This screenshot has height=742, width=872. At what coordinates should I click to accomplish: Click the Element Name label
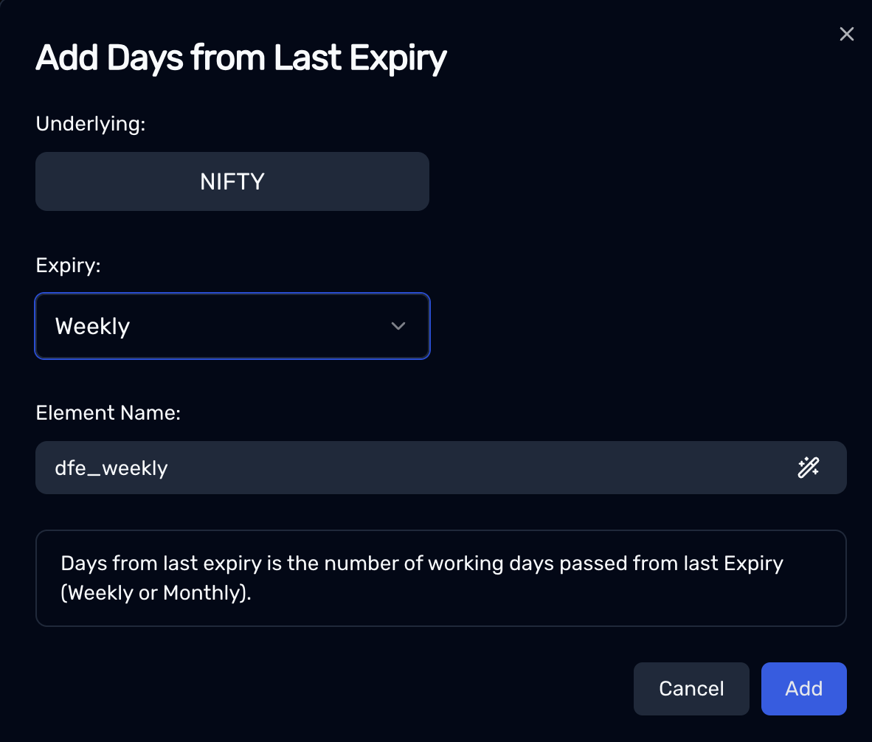pyautogui.click(x=108, y=413)
